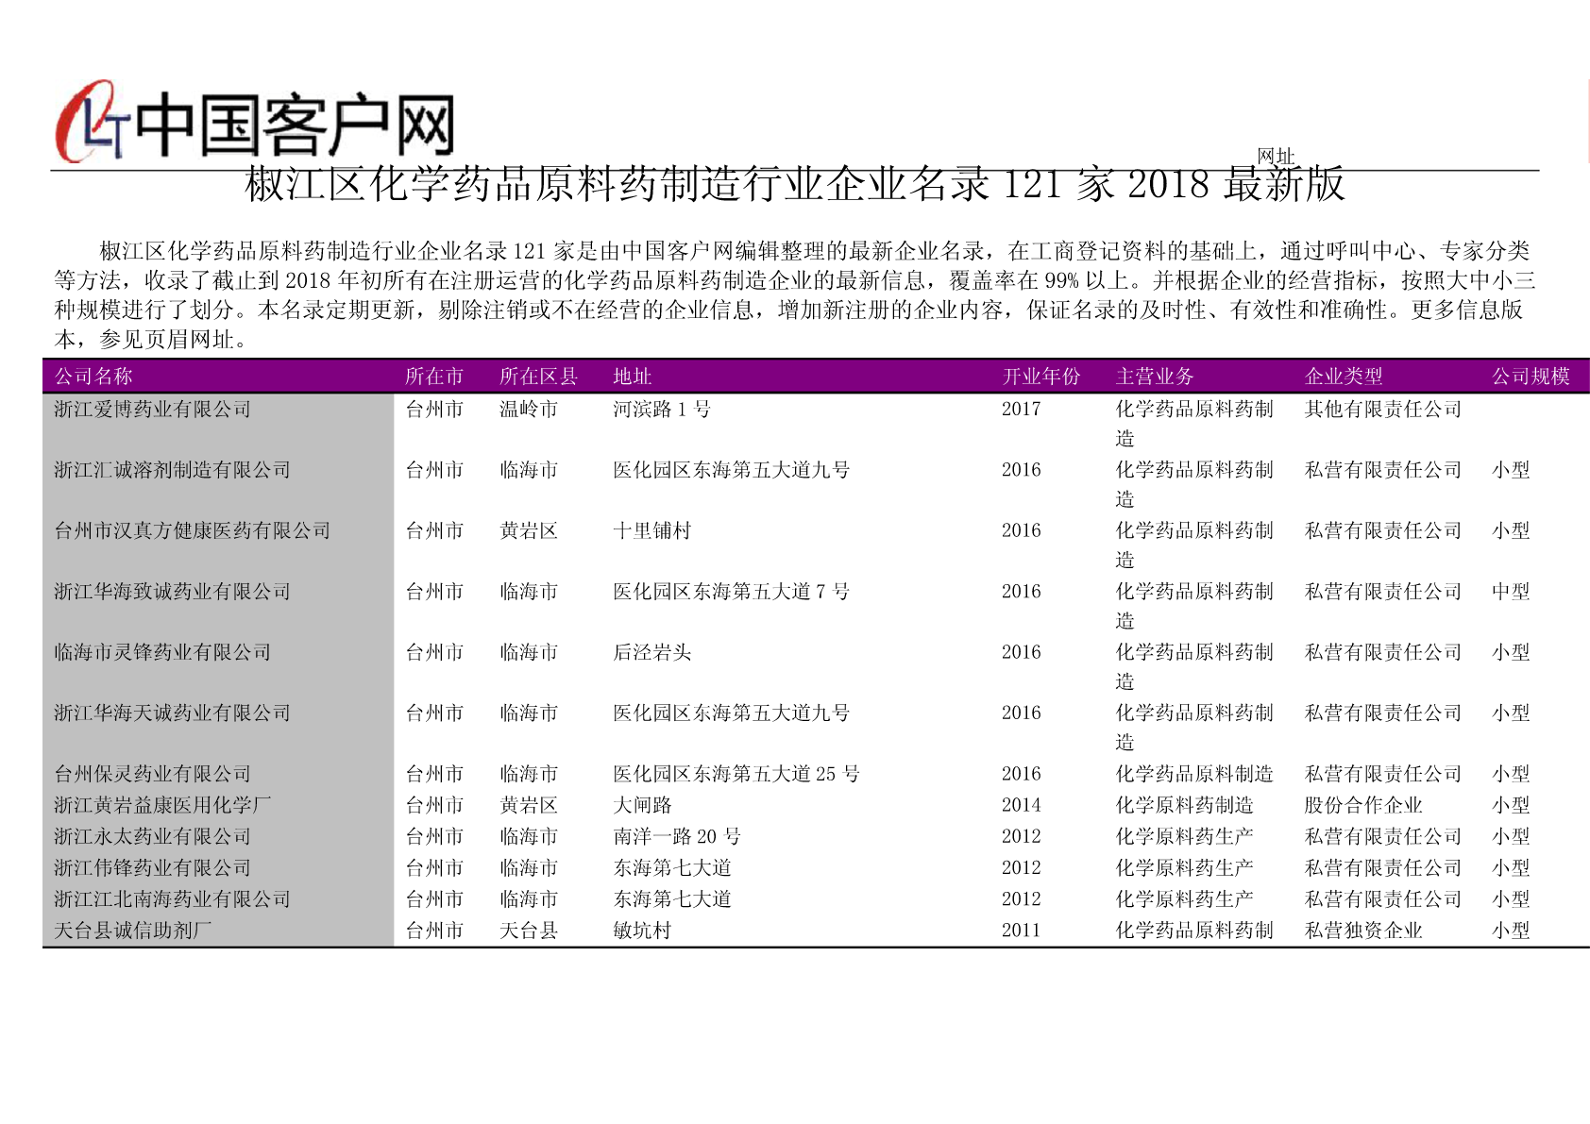Click 浙江江北南海药业有限公司 company name
This screenshot has width=1590, height=1124.
[x=172, y=898]
